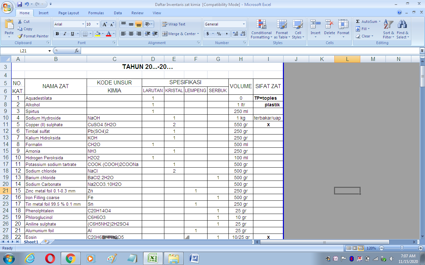This screenshot has width=425, height=265.
Task: Open the Fill dropdown in Editing
Action: click(x=363, y=29)
